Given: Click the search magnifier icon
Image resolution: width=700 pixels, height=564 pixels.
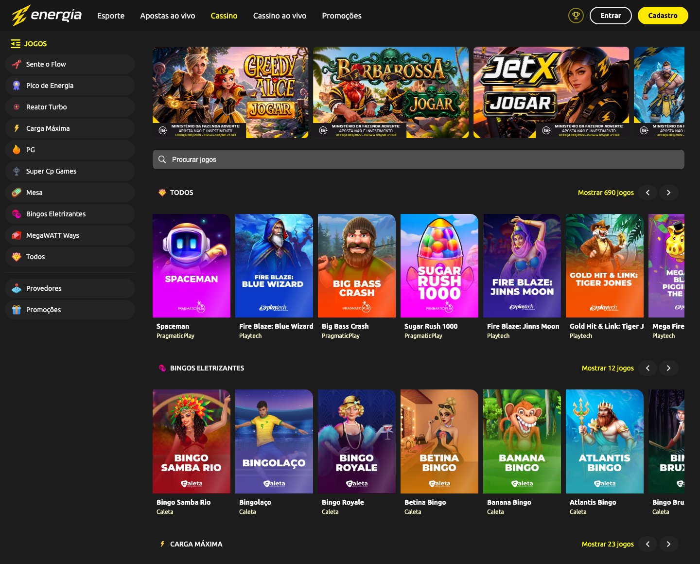Looking at the screenshot, I should (162, 159).
